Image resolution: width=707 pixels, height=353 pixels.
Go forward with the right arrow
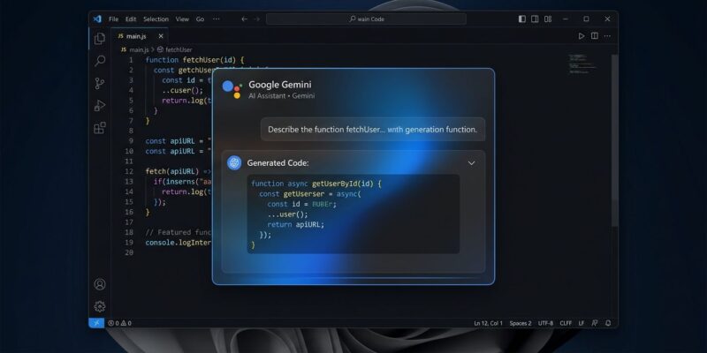257,19
